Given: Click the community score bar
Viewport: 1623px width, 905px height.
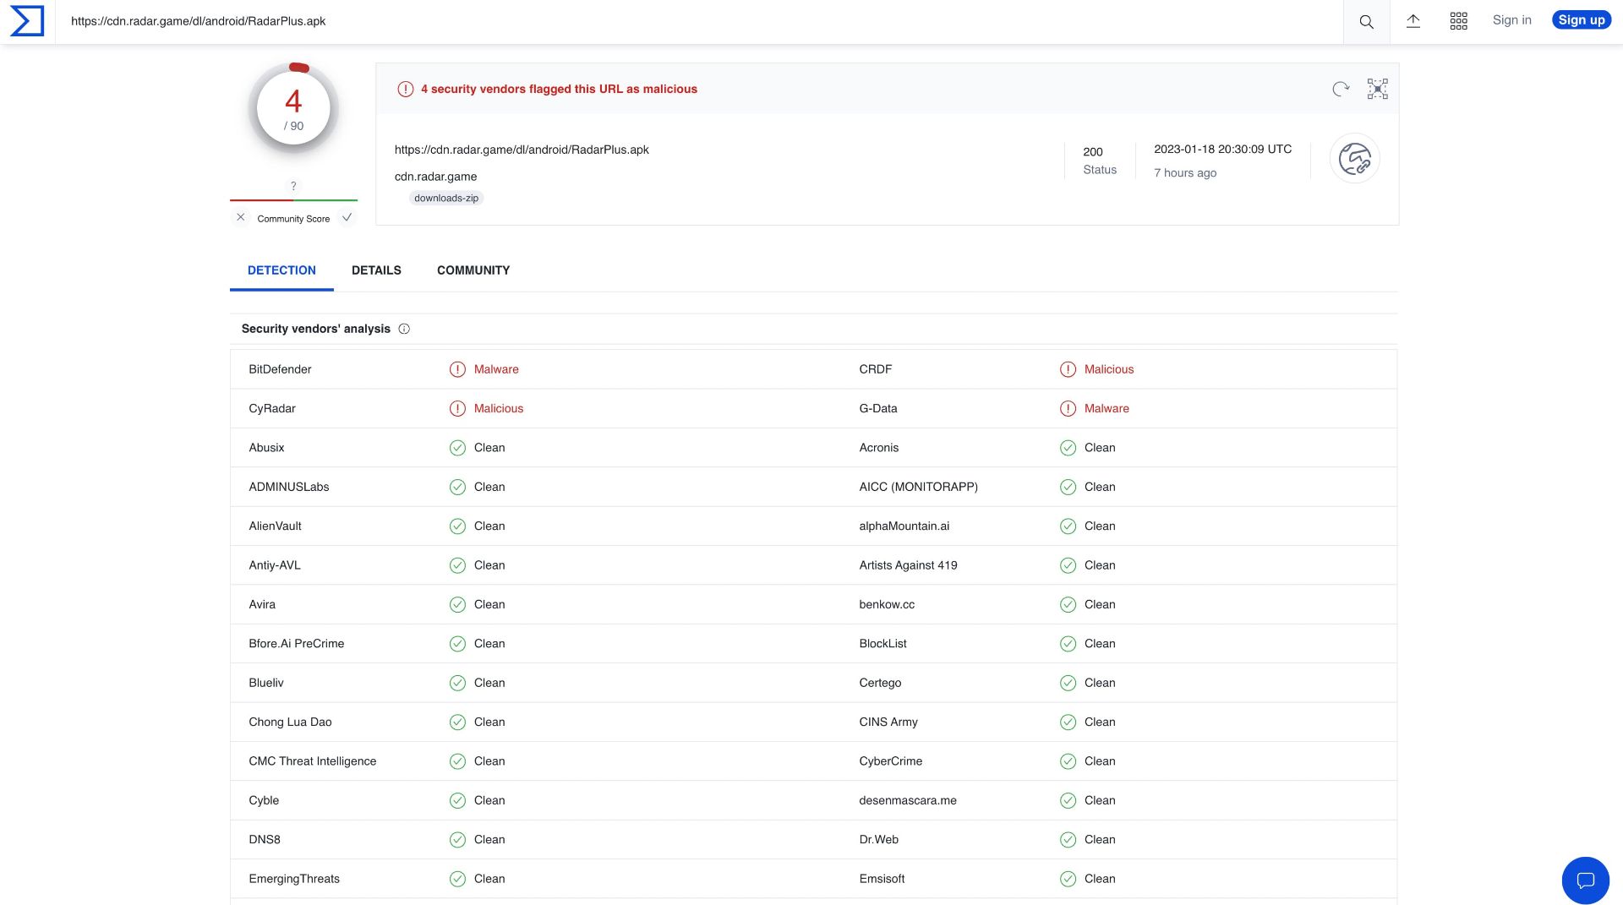Looking at the screenshot, I should [x=293, y=200].
